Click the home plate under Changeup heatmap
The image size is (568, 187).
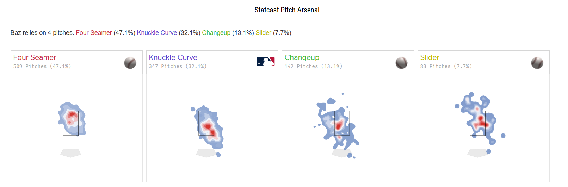[340, 153]
